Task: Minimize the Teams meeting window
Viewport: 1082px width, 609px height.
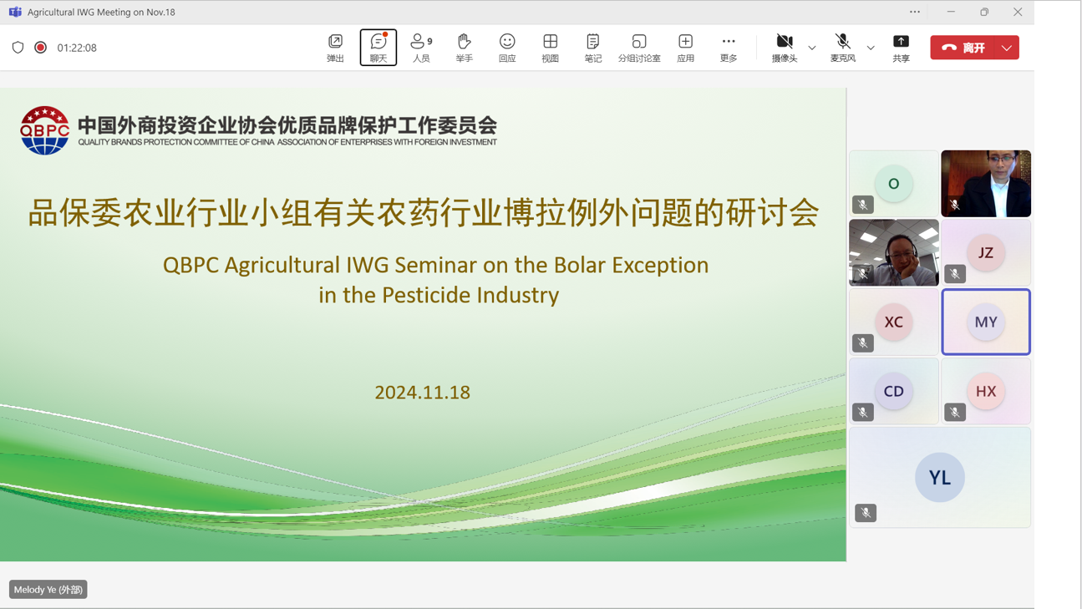Action: click(951, 12)
